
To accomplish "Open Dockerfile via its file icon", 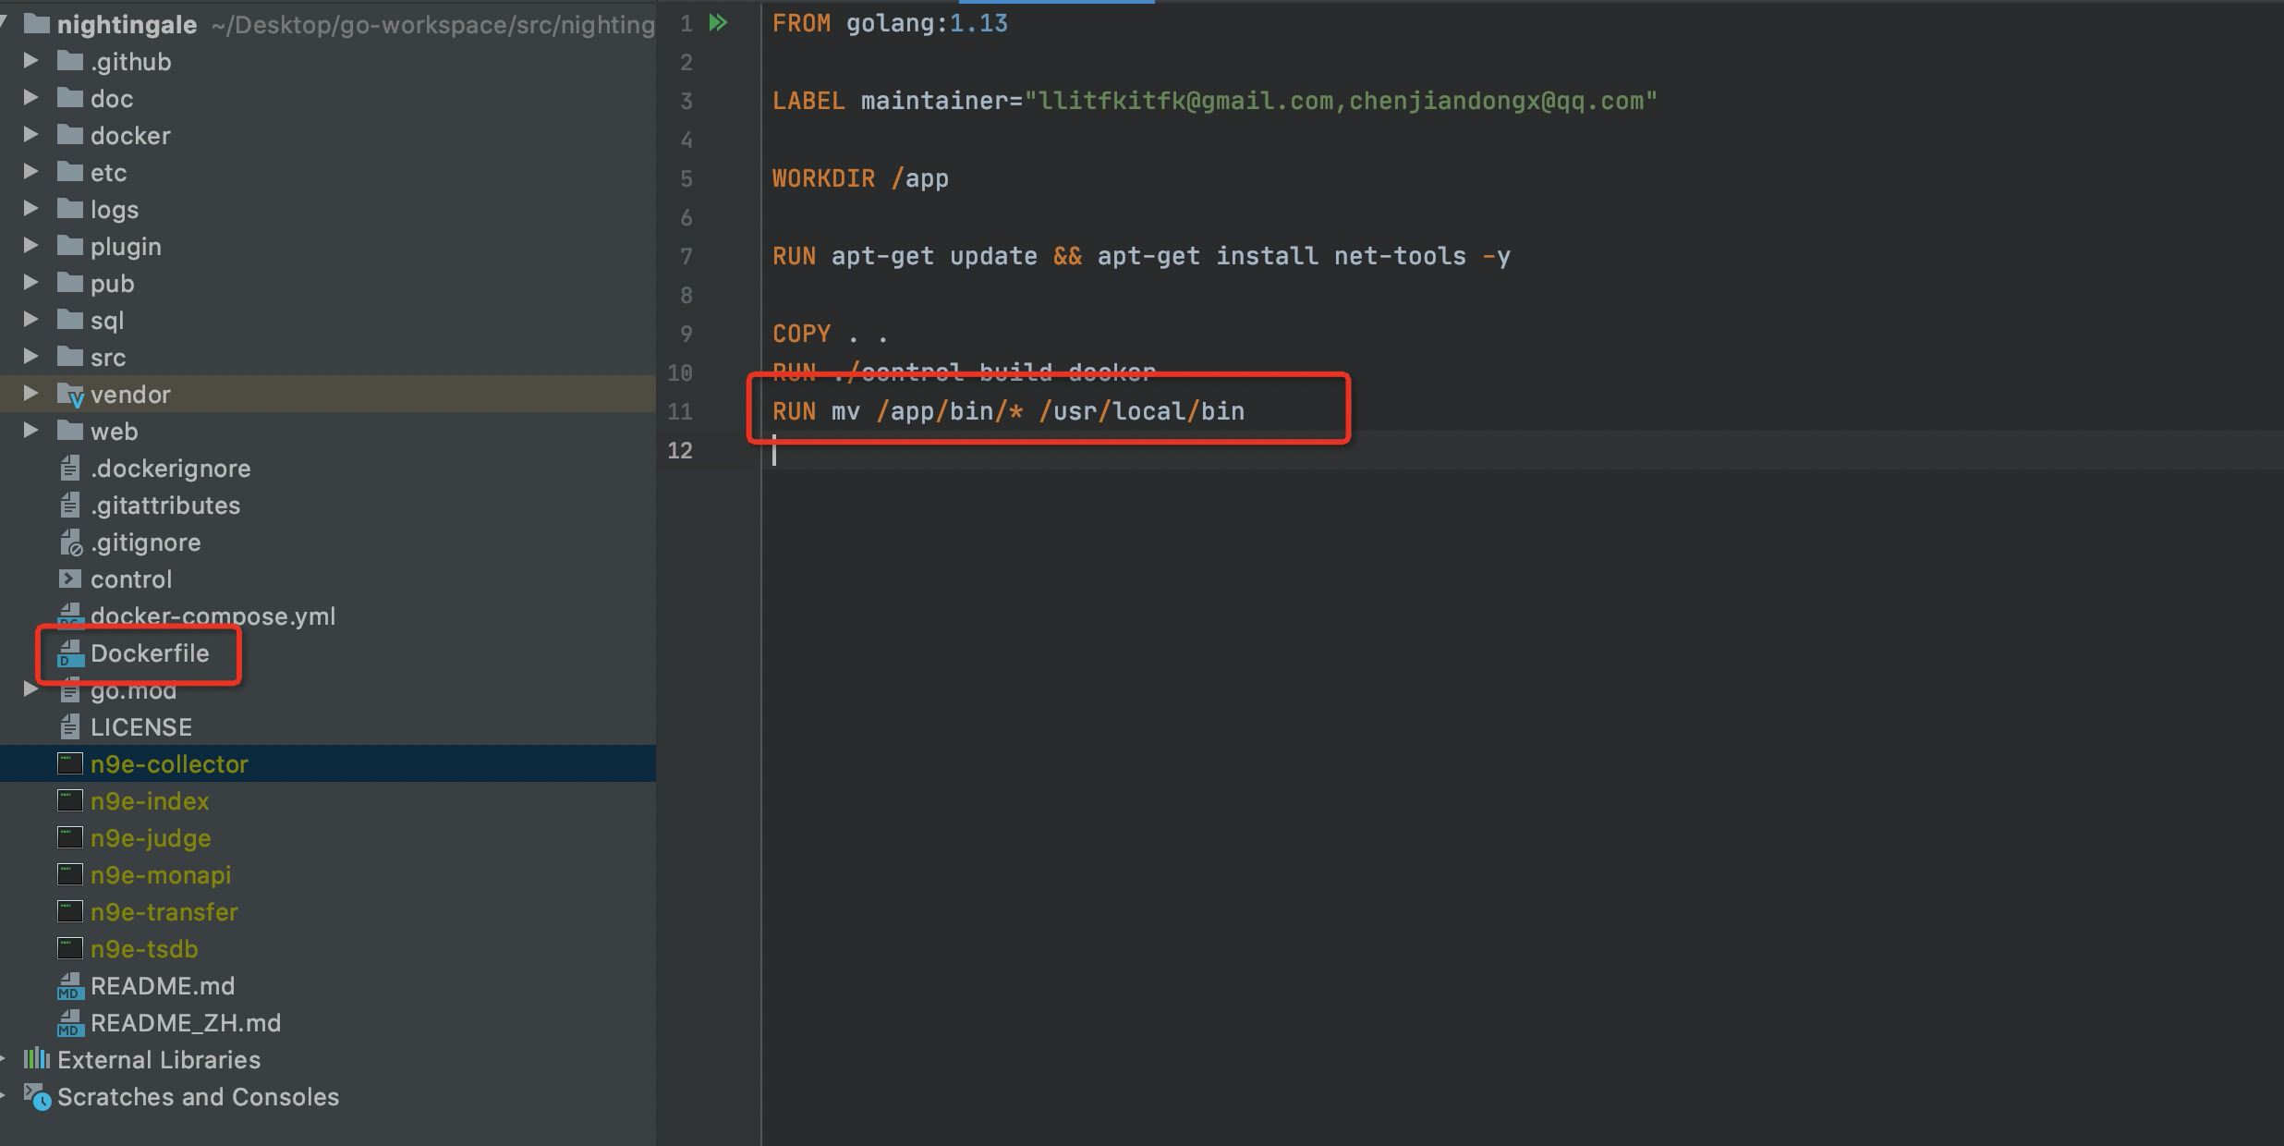I will (68, 653).
